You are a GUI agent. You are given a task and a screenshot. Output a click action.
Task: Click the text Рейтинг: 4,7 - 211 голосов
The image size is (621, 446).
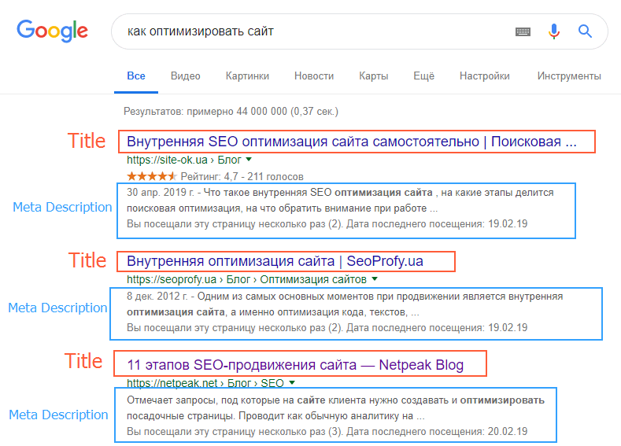[x=242, y=176]
